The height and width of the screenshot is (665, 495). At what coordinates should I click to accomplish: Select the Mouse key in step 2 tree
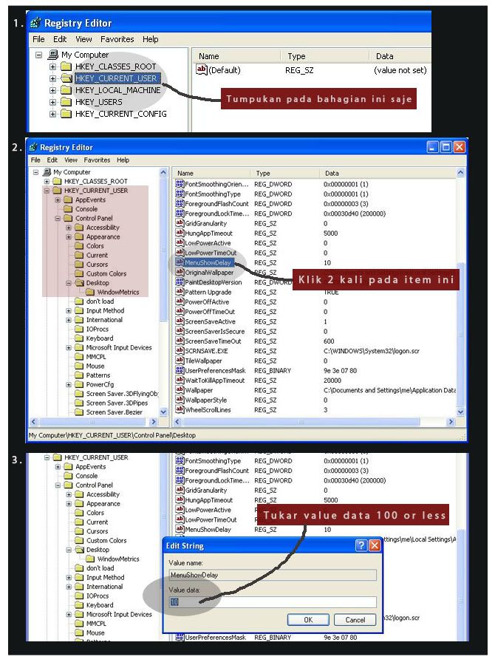(95, 366)
